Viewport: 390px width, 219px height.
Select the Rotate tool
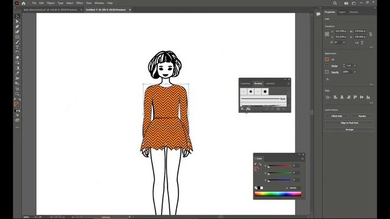pos(17,52)
